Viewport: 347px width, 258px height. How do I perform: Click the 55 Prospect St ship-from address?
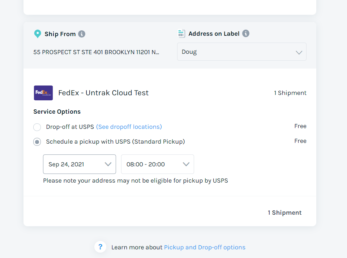coord(96,52)
